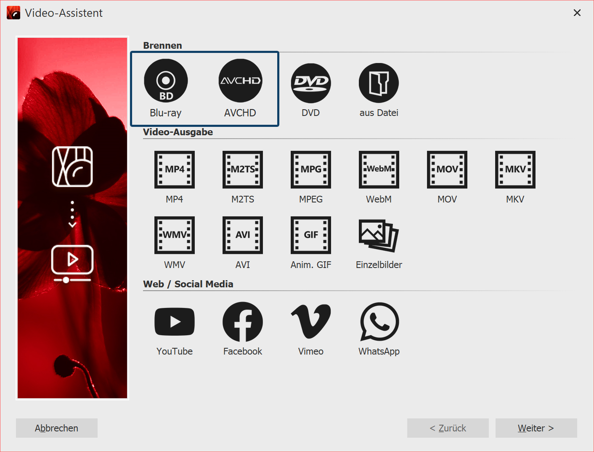
Task: Choose the AVCHD format icon
Action: [x=240, y=81]
